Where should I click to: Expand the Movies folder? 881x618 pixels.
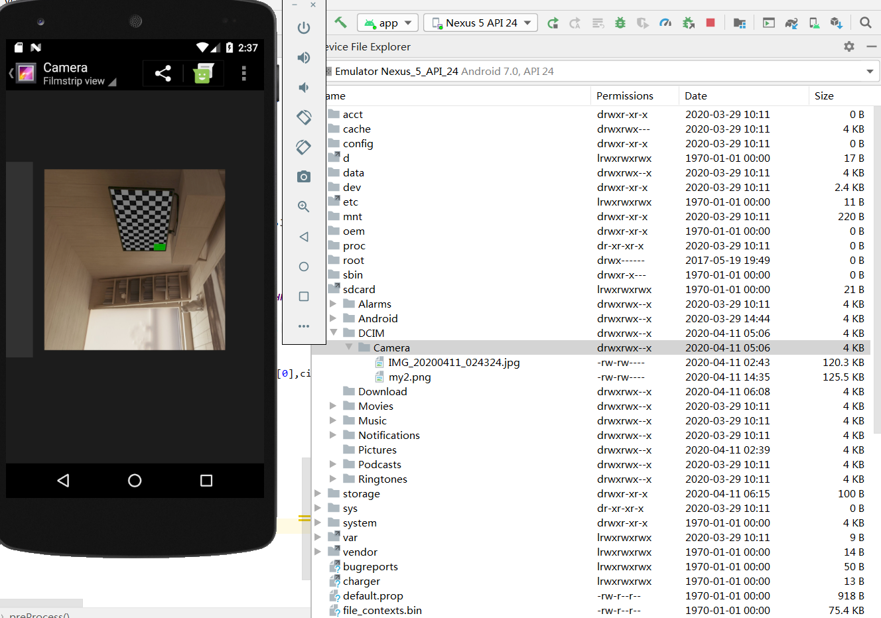[332, 406]
